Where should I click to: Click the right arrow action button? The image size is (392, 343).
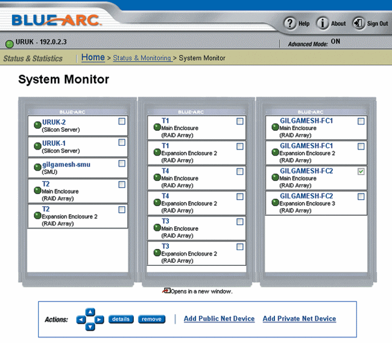tap(100, 319)
